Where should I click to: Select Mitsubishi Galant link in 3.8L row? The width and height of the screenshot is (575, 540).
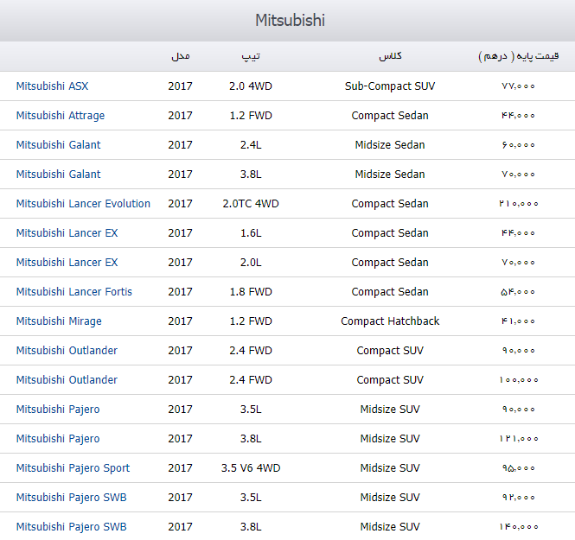click(x=58, y=175)
